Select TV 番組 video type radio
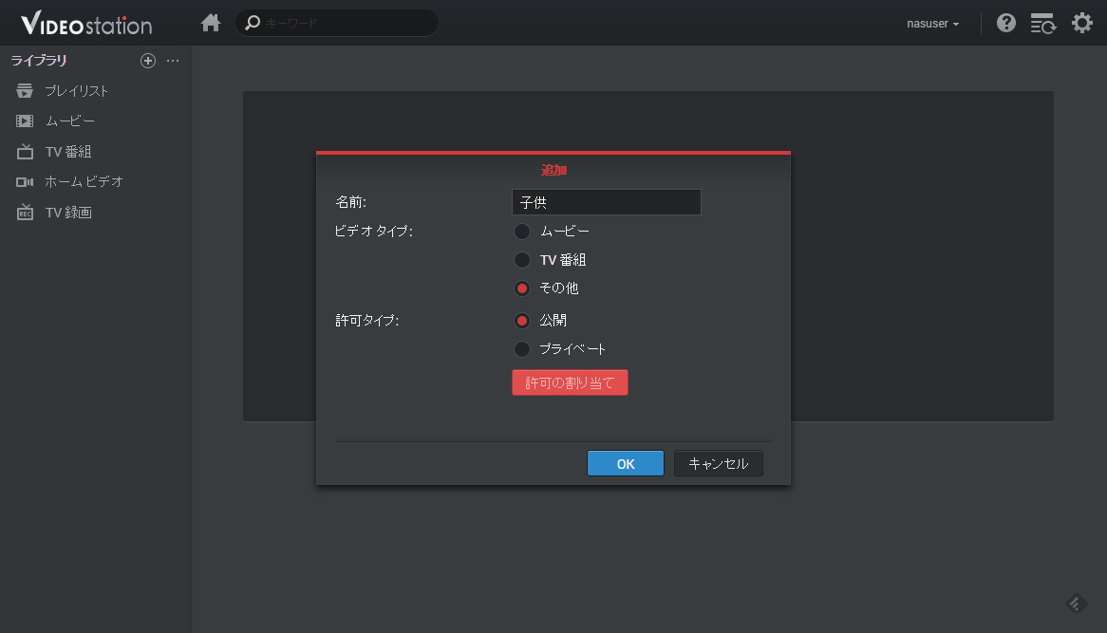 (x=522, y=260)
